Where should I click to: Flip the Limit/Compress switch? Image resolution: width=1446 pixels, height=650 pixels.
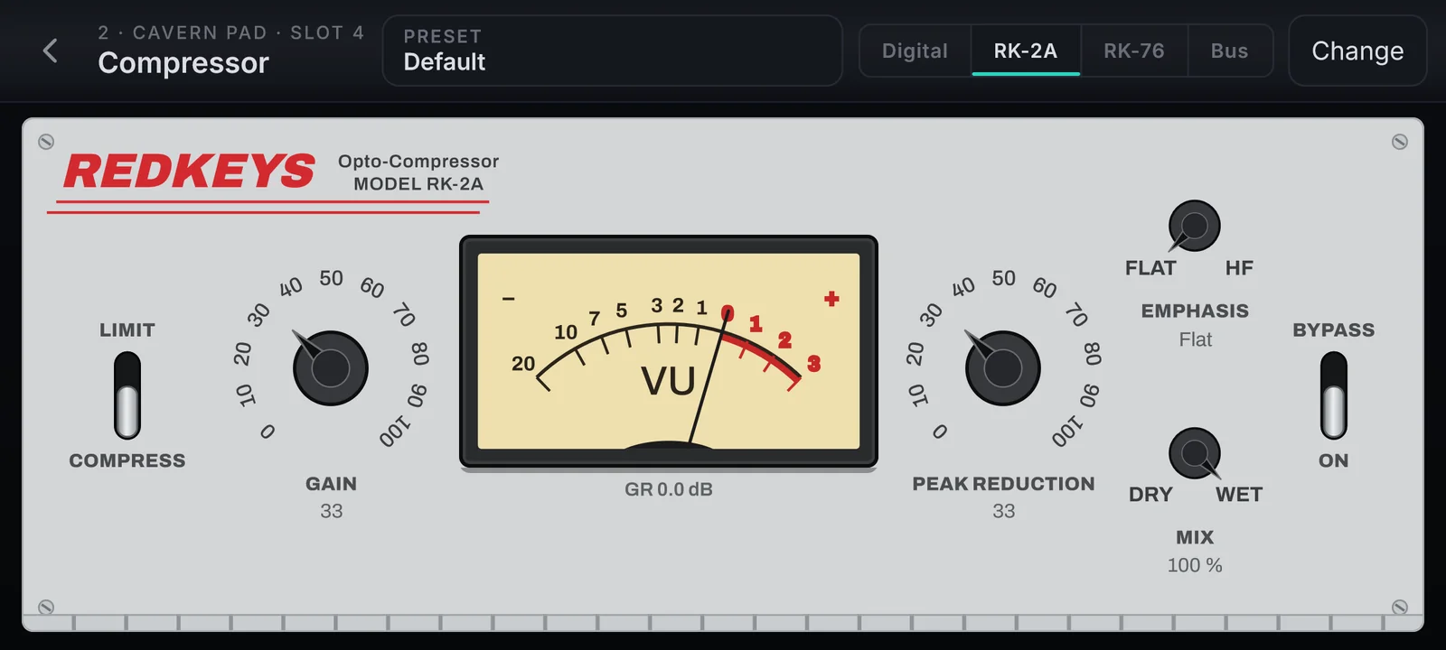127,395
